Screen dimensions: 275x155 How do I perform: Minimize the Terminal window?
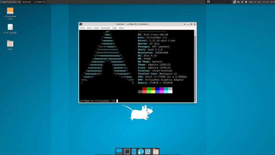click(x=188, y=24)
